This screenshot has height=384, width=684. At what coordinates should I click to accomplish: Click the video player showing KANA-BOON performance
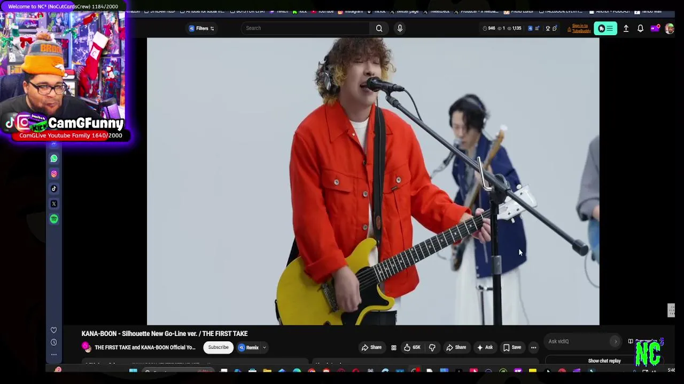tap(373, 181)
